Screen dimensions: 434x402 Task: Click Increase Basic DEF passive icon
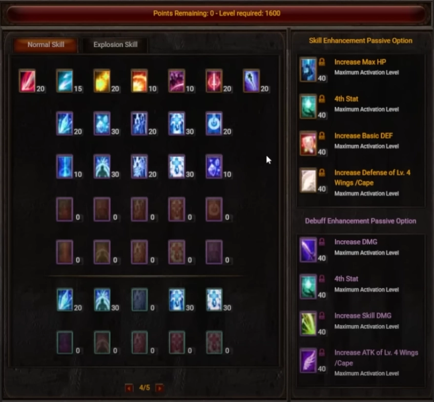pos(308,143)
